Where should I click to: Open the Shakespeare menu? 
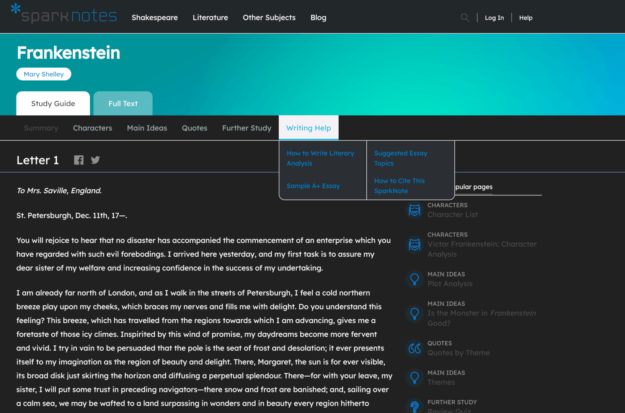pos(155,18)
